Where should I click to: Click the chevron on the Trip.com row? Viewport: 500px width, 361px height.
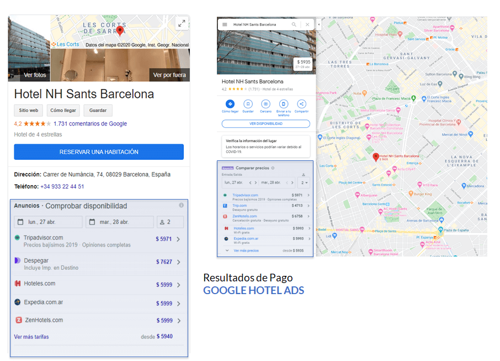tap(308, 206)
